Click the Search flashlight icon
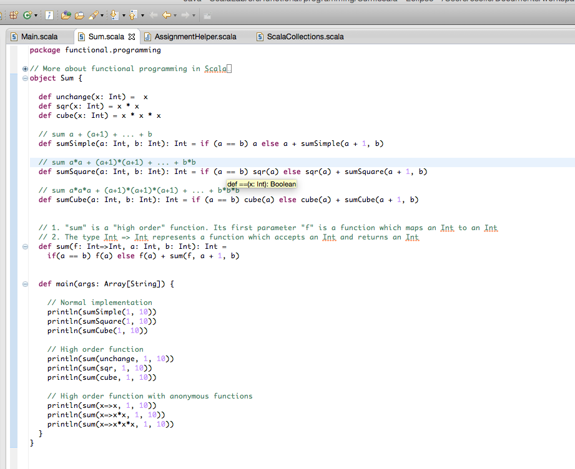The width and height of the screenshot is (575, 469). pyautogui.click(x=94, y=15)
